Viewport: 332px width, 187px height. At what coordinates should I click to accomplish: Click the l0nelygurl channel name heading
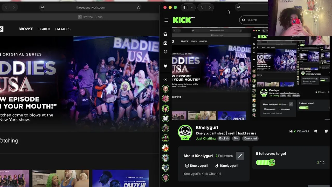coord(207,128)
